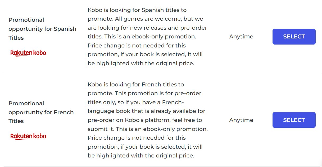Click 'titles only, so if you have a French-' line
The height and width of the screenshot is (167, 322).
(136, 102)
